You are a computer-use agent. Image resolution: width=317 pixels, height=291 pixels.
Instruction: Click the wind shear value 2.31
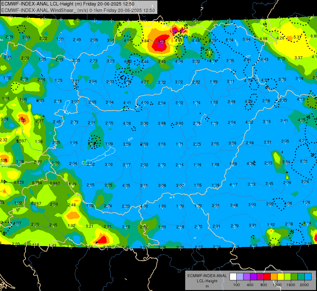click(216, 205)
